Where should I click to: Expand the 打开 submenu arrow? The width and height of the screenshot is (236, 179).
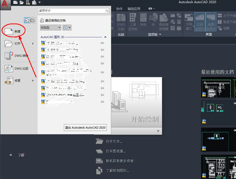click(33, 43)
